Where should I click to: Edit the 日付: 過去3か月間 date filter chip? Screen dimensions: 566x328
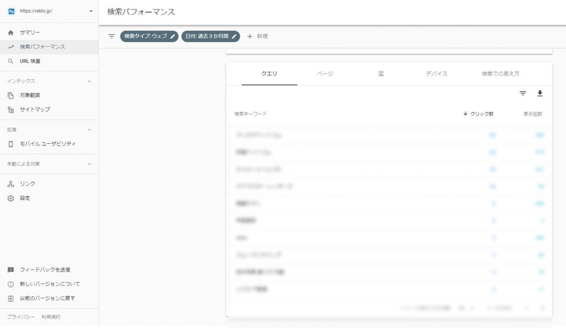(210, 36)
